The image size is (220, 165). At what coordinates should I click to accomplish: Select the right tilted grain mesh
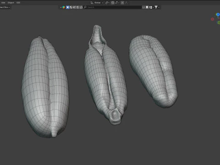pos(153,71)
